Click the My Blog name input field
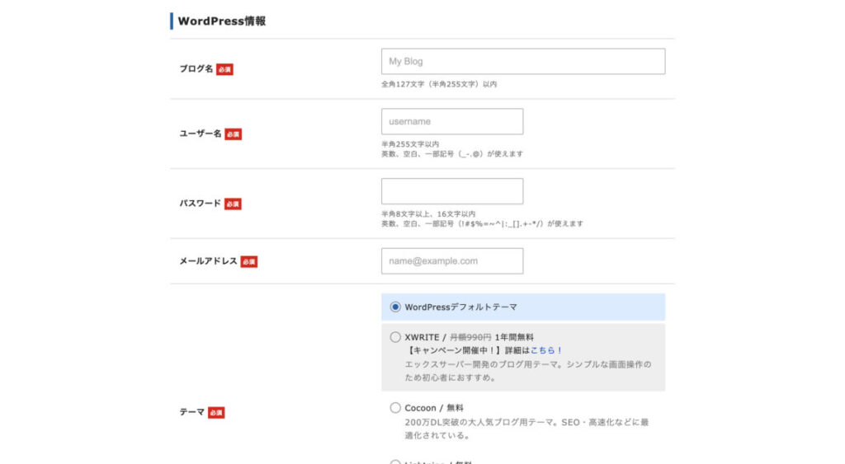 pos(522,62)
